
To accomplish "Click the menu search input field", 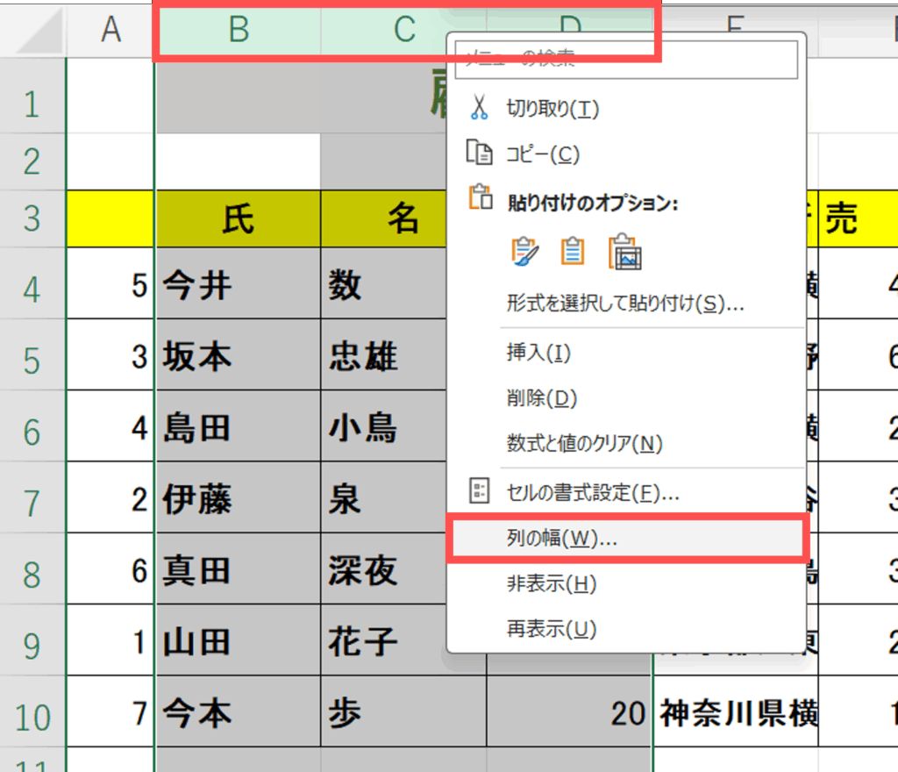I will (x=626, y=59).
